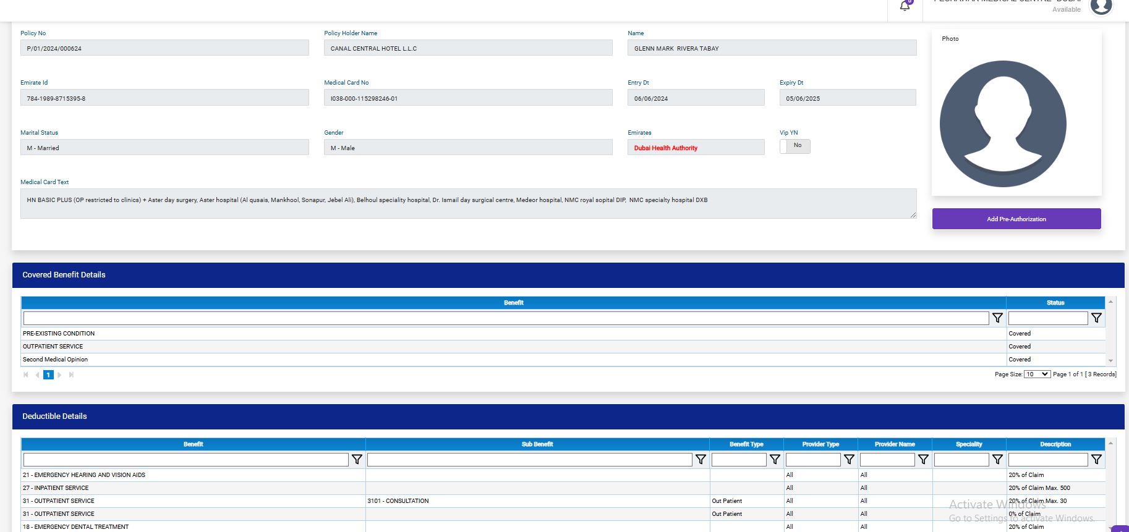
Task: Toggle the Vip YN switch
Action: tap(795, 146)
